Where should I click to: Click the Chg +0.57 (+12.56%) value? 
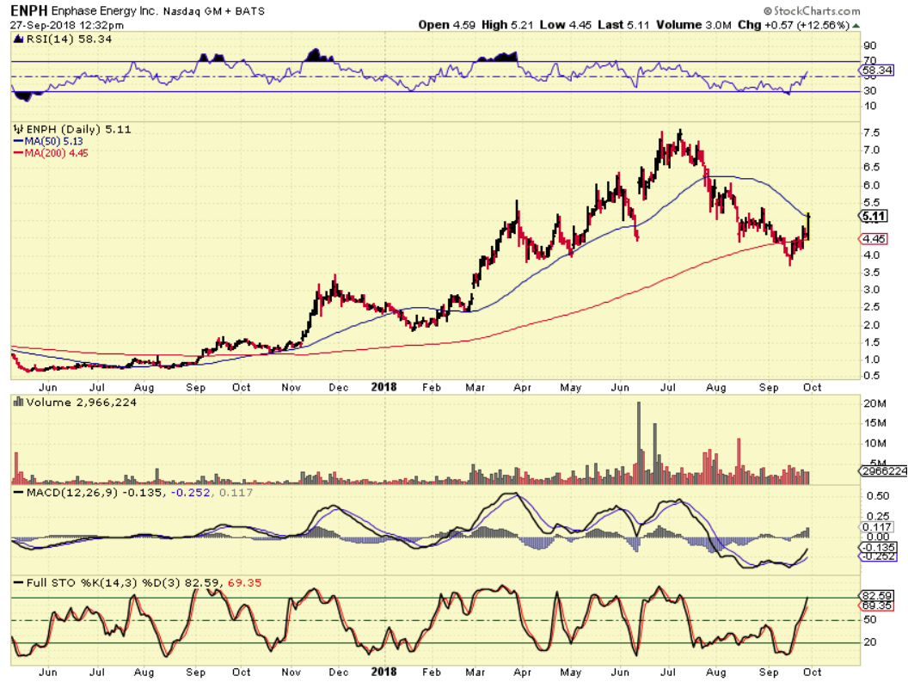coord(794,25)
